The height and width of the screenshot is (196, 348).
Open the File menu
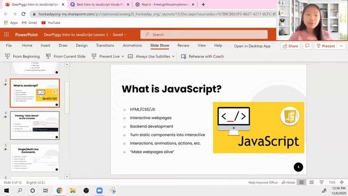[x=9, y=46]
